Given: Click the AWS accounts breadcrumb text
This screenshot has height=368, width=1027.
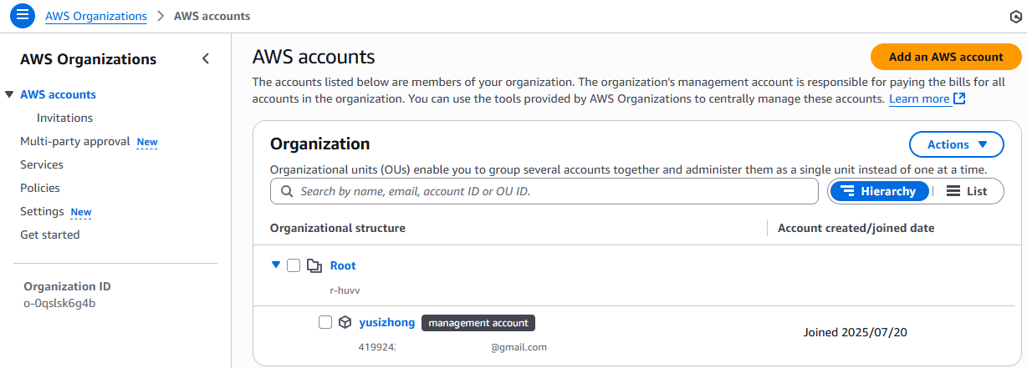Looking at the screenshot, I should pyautogui.click(x=212, y=16).
